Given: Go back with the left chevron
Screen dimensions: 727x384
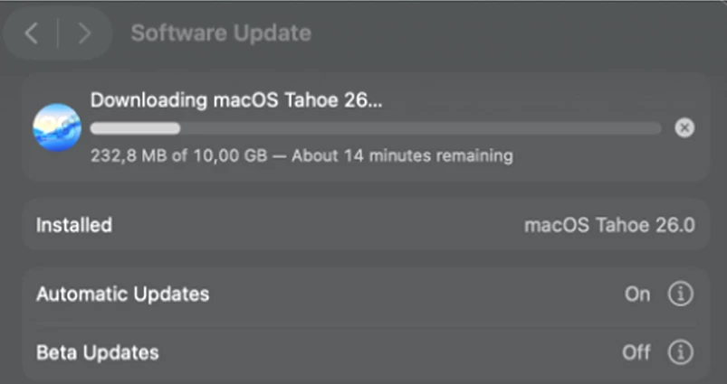Looking at the screenshot, I should [32, 33].
